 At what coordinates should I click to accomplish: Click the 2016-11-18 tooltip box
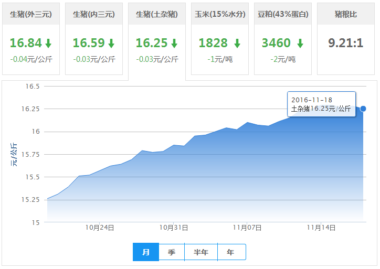click(x=321, y=104)
